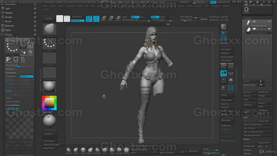
Task: Select the Move transform icon
Action: click(103, 19)
